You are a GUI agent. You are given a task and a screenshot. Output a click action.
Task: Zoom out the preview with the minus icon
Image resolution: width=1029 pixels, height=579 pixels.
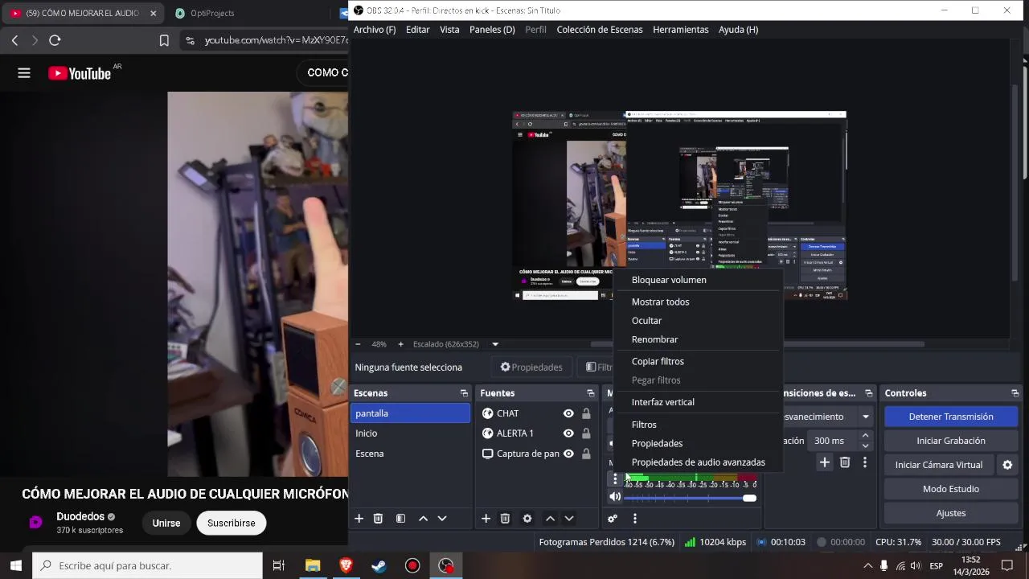(x=359, y=344)
